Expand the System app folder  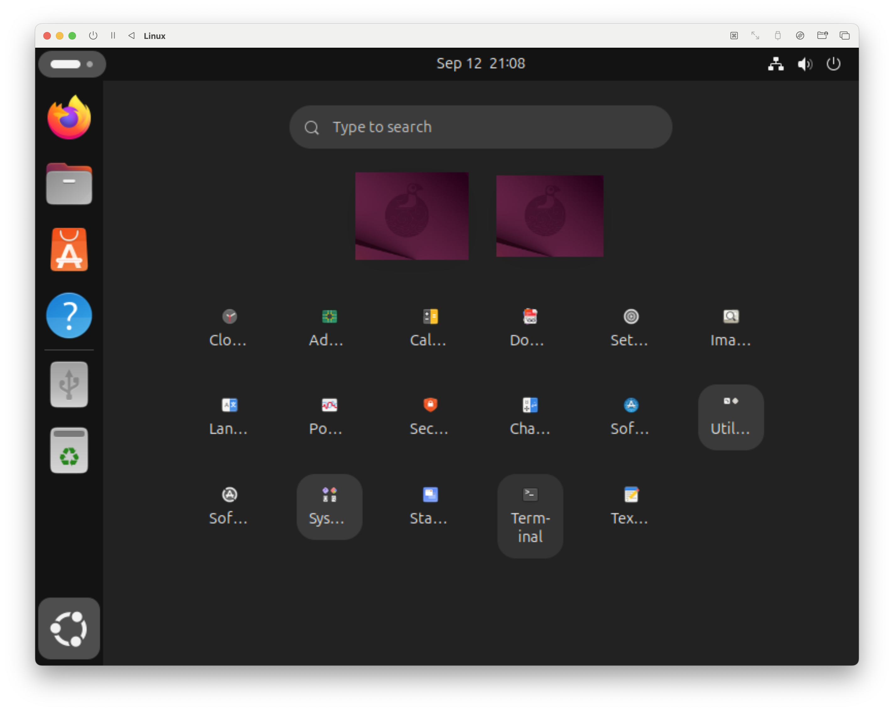(329, 506)
